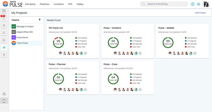
Task: Open the contacts directory sidebar icon
Action: click(4, 40)
